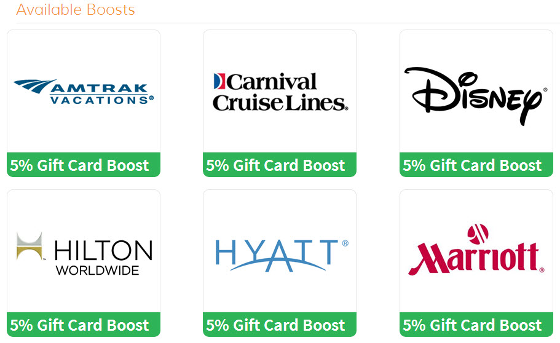Image resolution: width=560 pixels, height=343 pixels.
Task: Click the Available Boosts heading
Action: (x=76, y=10)
